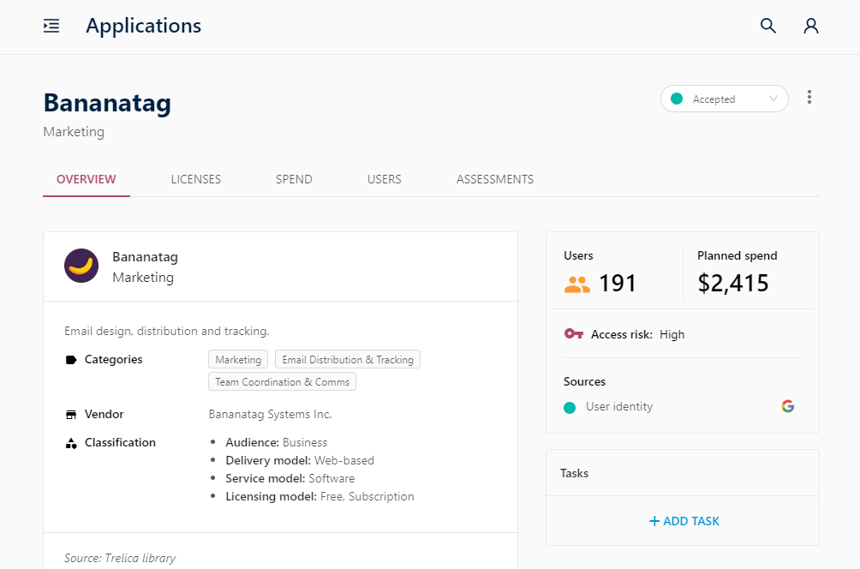Click the User identity source label

(x=619, y=406)
